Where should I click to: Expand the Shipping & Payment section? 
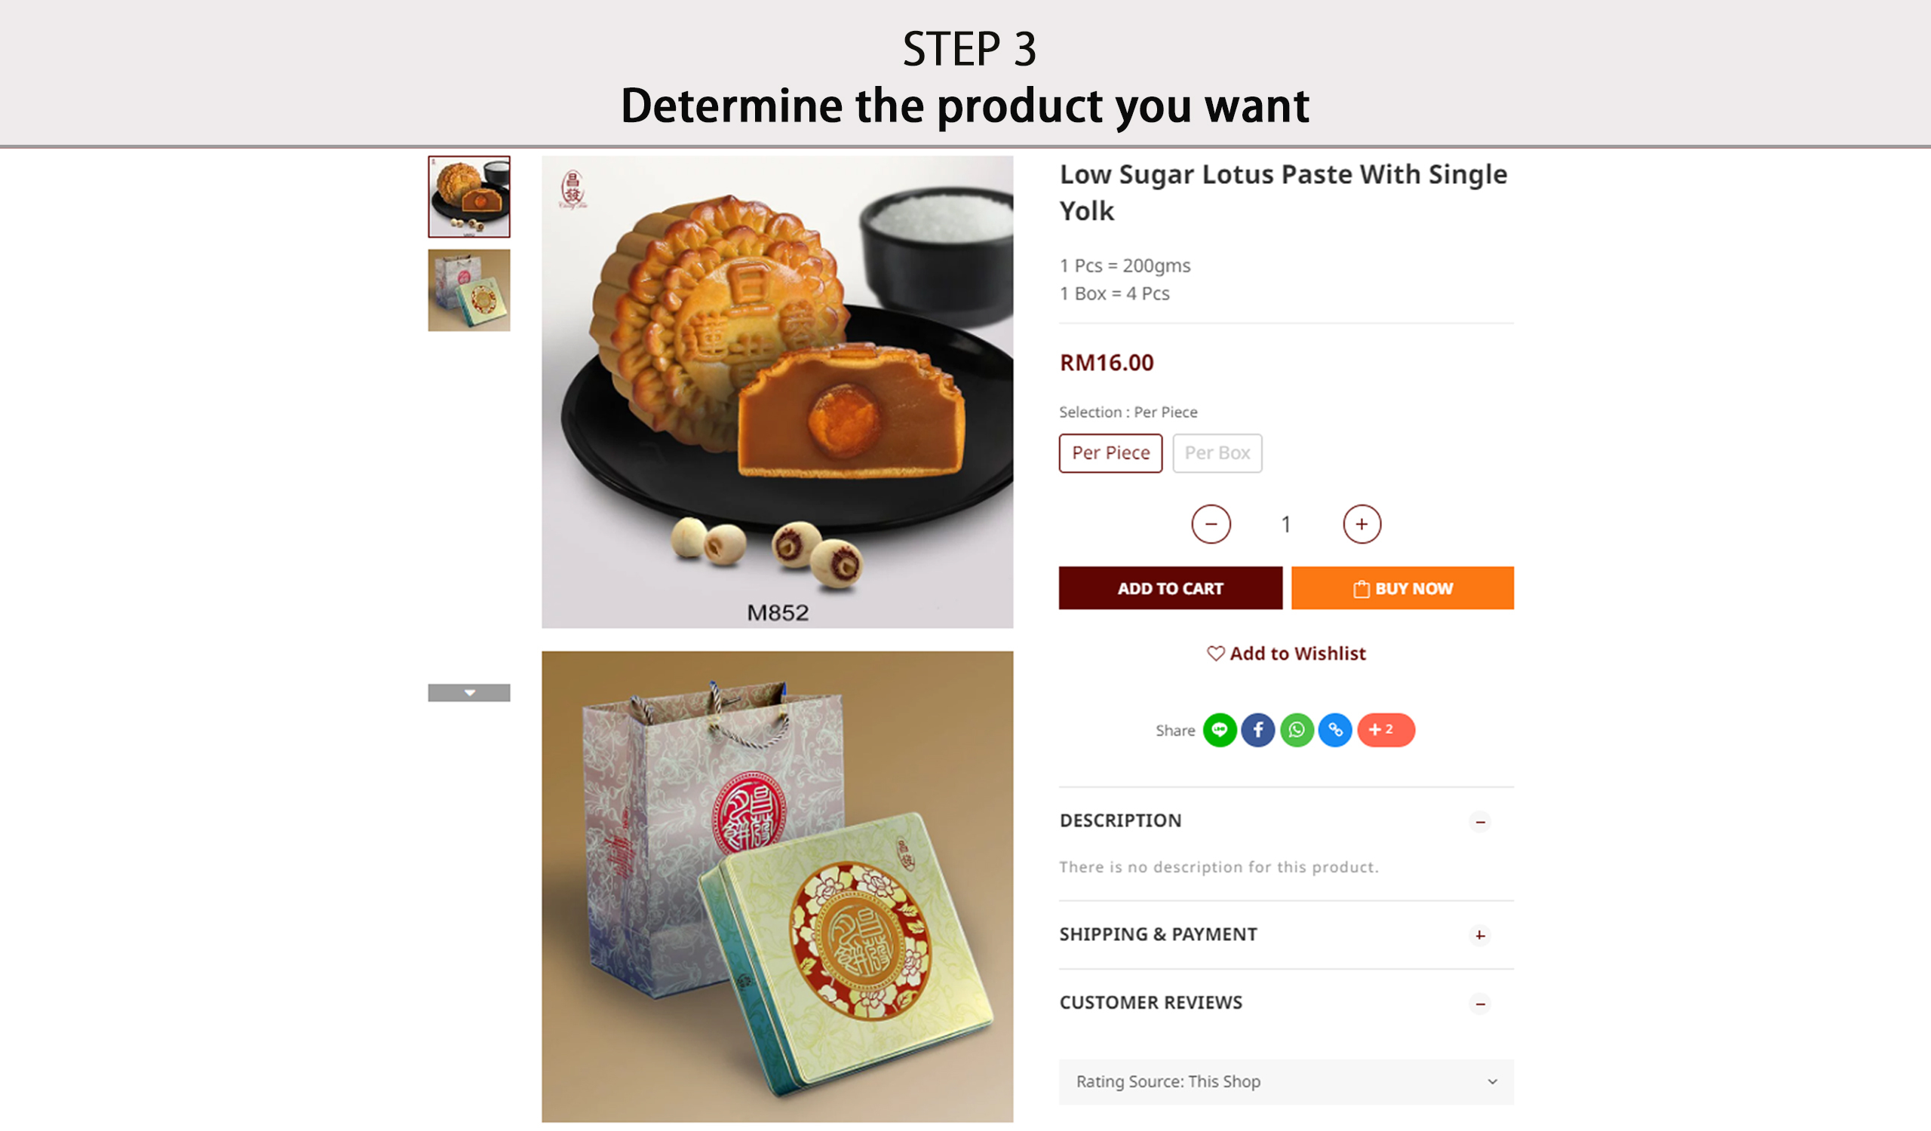coord(1480,935)
